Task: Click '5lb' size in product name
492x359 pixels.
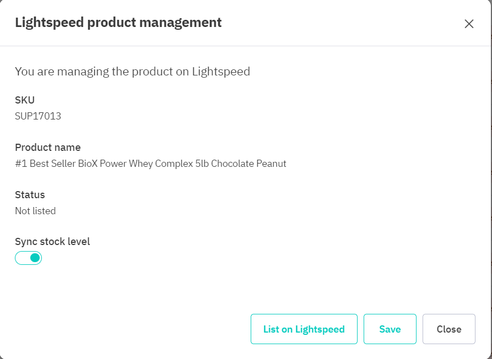Action: [202, 164]
